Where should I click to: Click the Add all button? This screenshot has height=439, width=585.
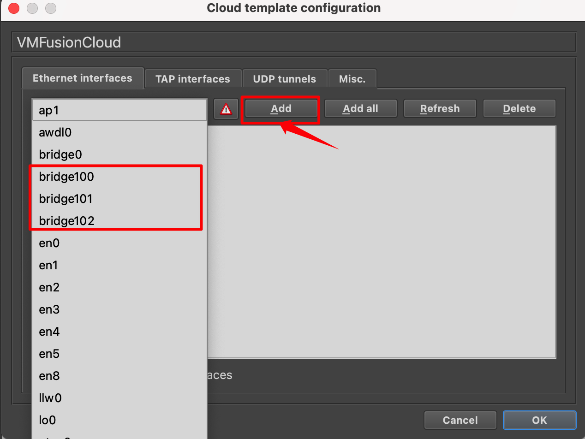[x=360, y=109]
